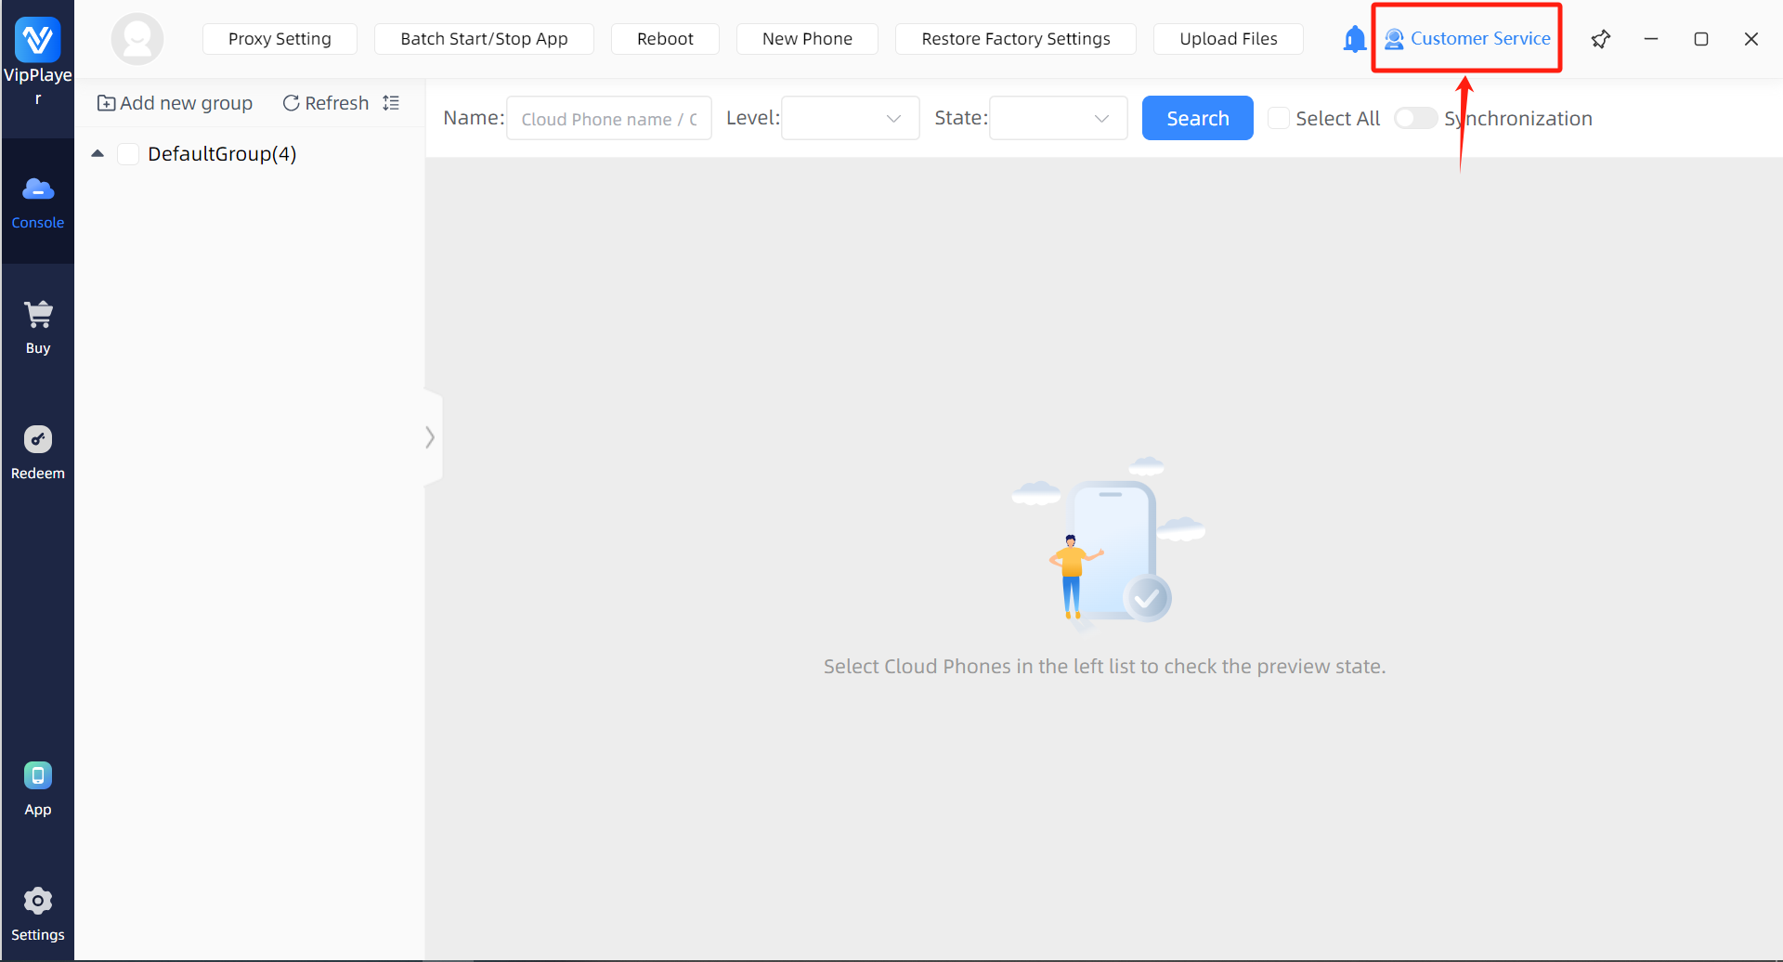Collapse the left panel with chevron handle
1783x962 pixels.
[431, 436]
